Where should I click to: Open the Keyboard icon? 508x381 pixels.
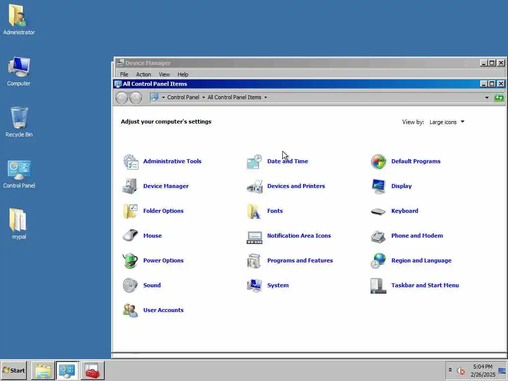379,211
